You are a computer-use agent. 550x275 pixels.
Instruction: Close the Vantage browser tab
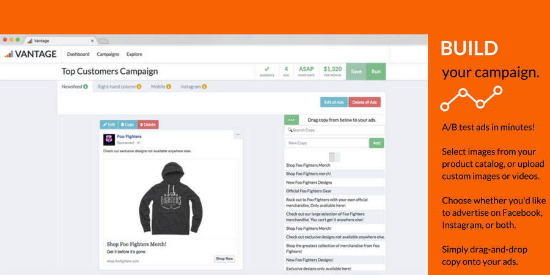(x=92, y=41)
